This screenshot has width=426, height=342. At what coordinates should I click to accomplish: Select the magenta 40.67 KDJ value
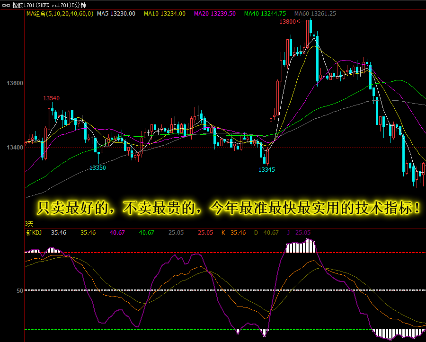(117, 233)
